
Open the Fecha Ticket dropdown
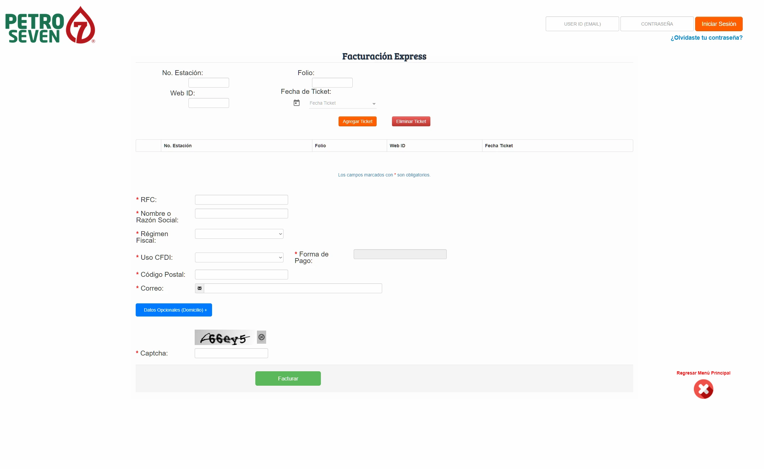[343, 103]
